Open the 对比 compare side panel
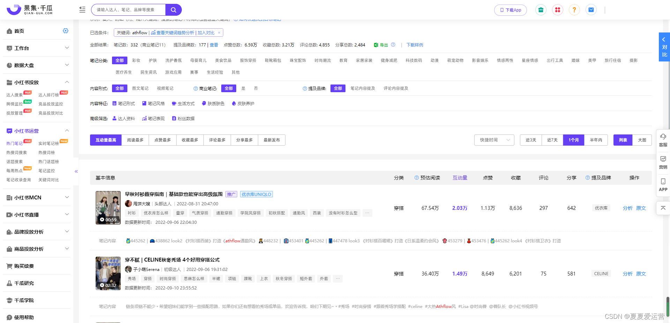The image size is (670, 323). tap(664, 47)
